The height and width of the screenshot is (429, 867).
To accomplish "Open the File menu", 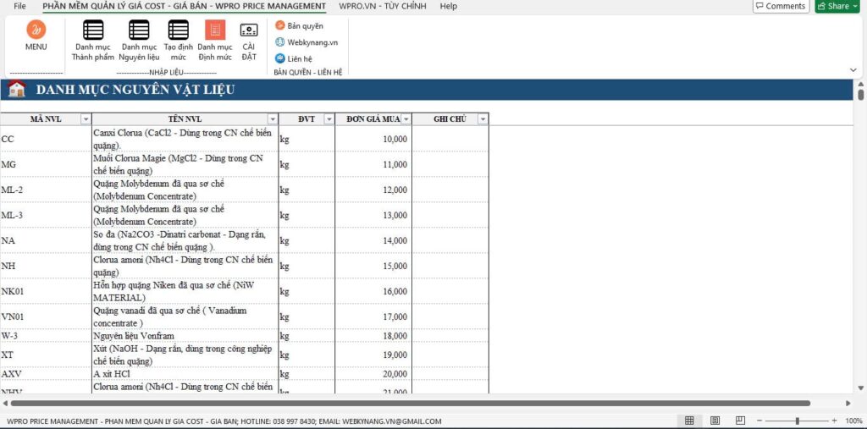I will [x=19, y=6].
